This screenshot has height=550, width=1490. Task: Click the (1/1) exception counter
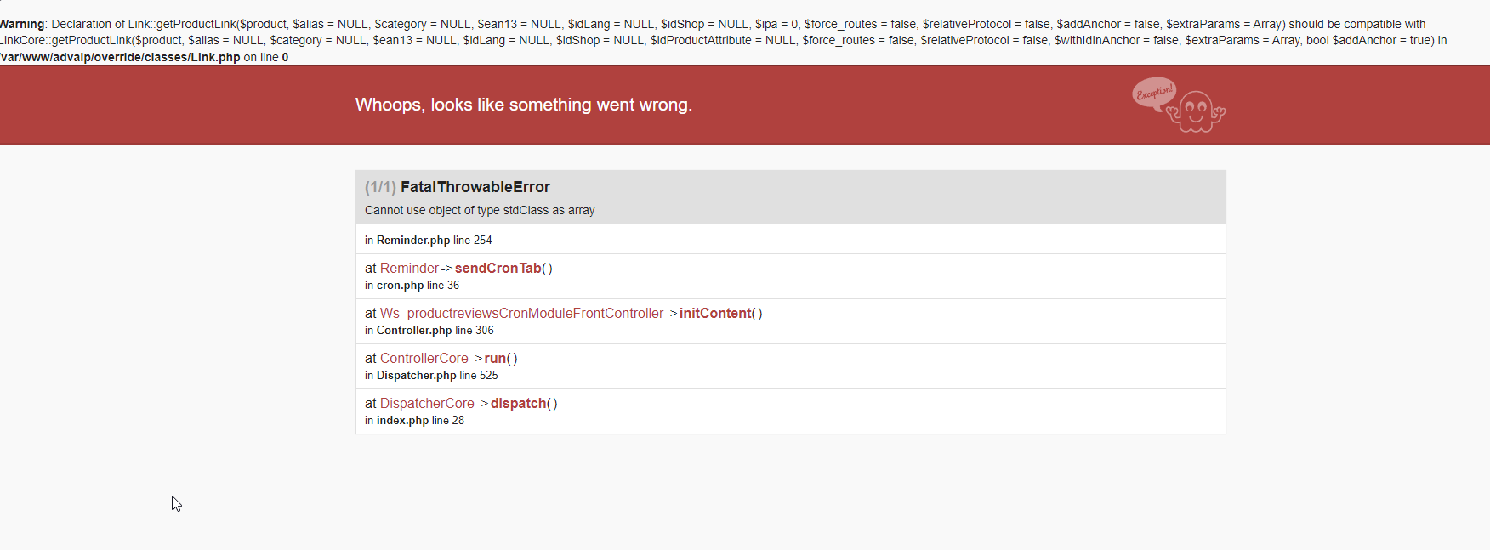pos(380,187)
